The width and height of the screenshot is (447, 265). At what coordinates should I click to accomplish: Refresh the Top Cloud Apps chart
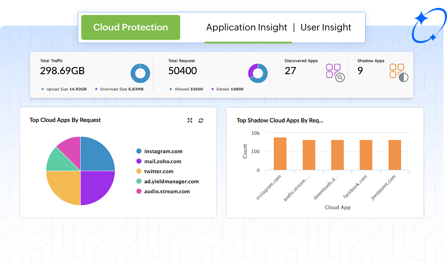[x=201, y=120]
